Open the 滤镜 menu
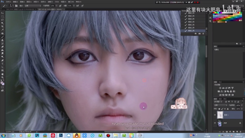This screenshot has width=245, height=138. pyautogui.click(x=50, y=2)
